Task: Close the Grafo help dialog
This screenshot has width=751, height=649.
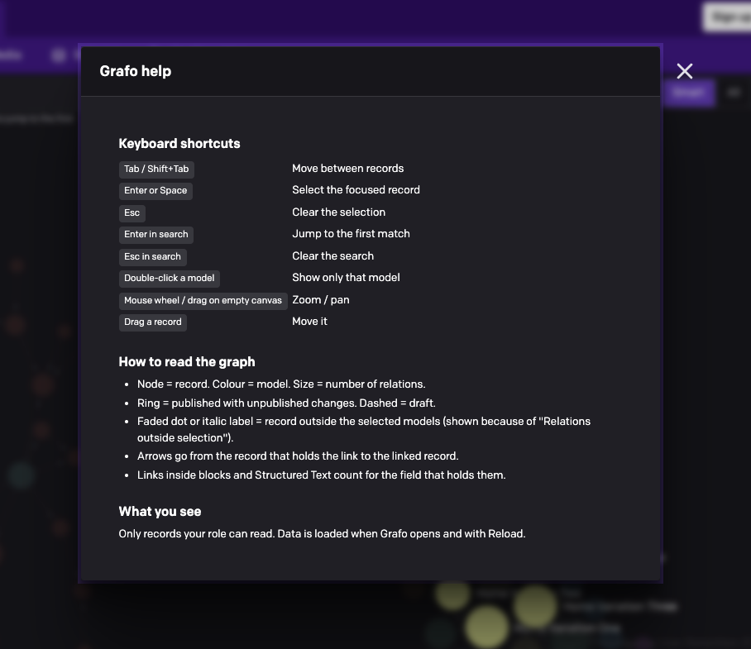Action: click(x=685, y=71)
